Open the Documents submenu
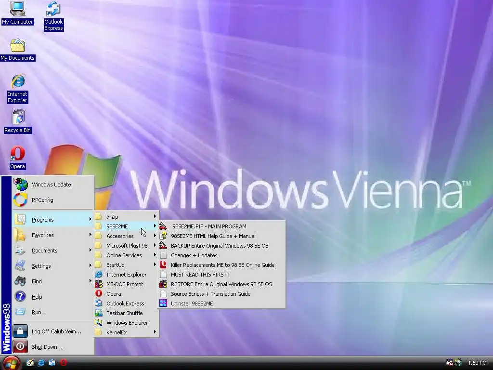 (53, 251)
